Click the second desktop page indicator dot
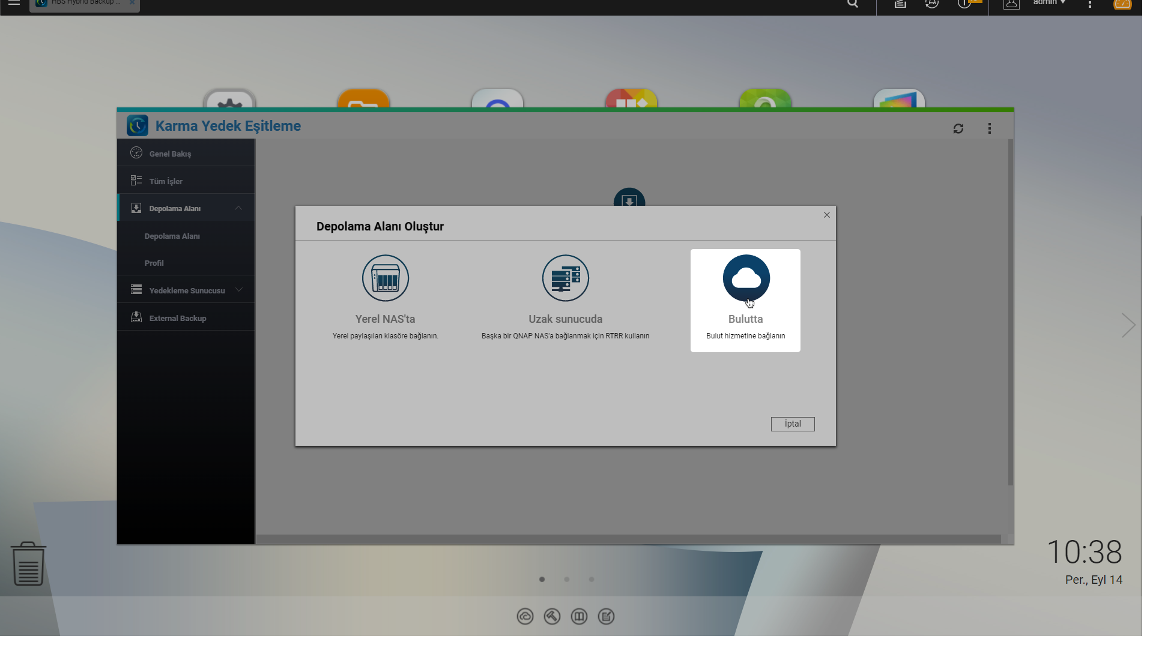Viewport: 1153px width, 648px height. (566, 580)
